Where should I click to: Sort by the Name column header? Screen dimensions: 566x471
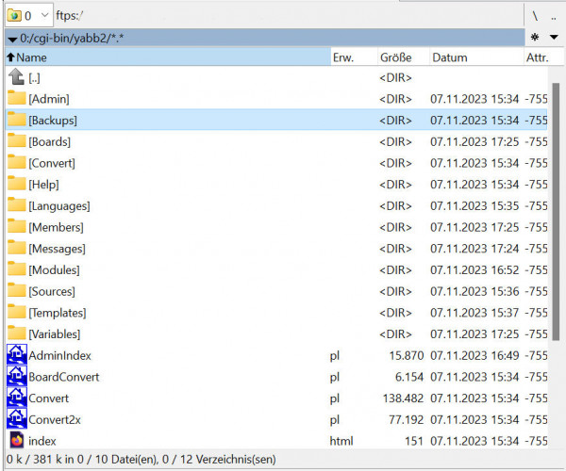[168, 57]
